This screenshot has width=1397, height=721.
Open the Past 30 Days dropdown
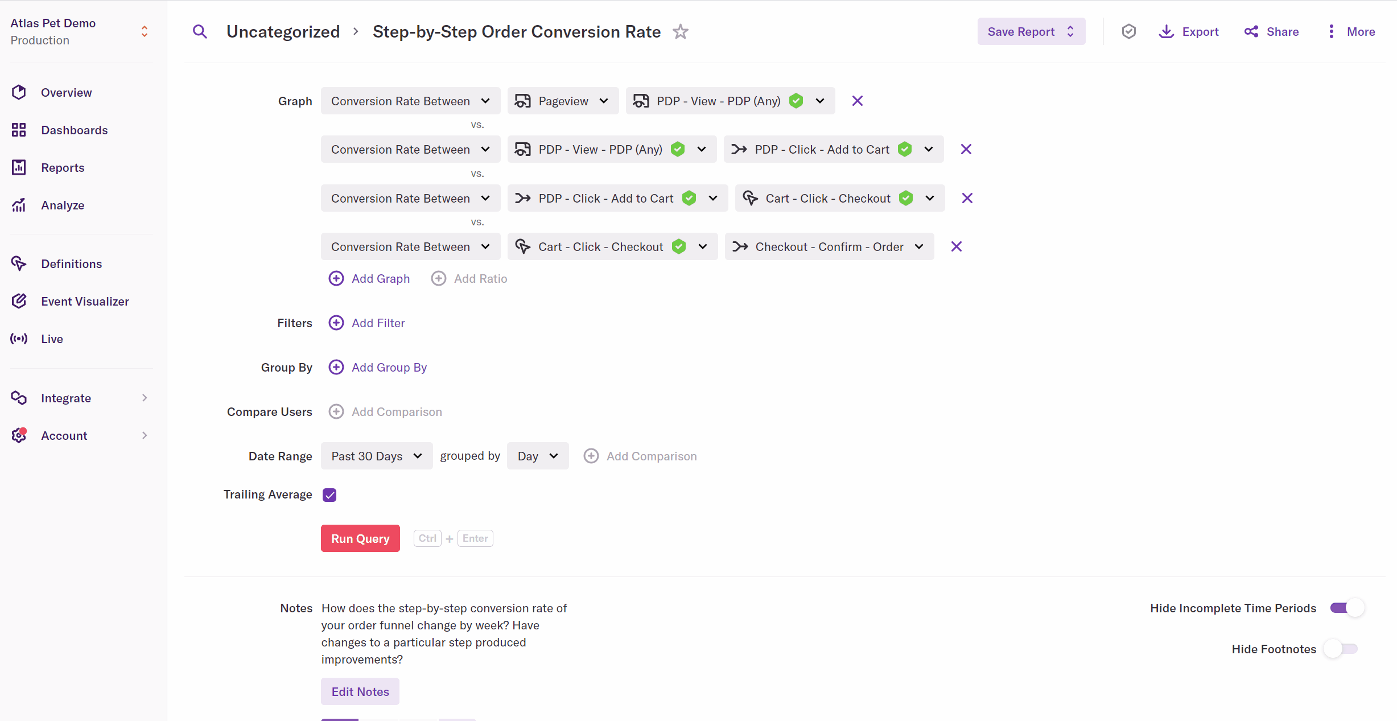click(376, 456)
